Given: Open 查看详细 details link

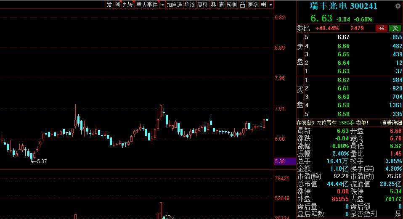Looking at the screenshot, I should 391,123.
